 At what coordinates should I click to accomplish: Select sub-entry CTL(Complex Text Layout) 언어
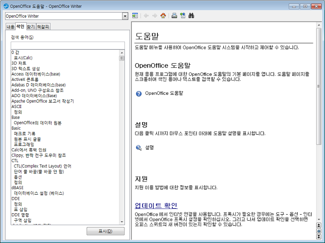click(43, 166)
